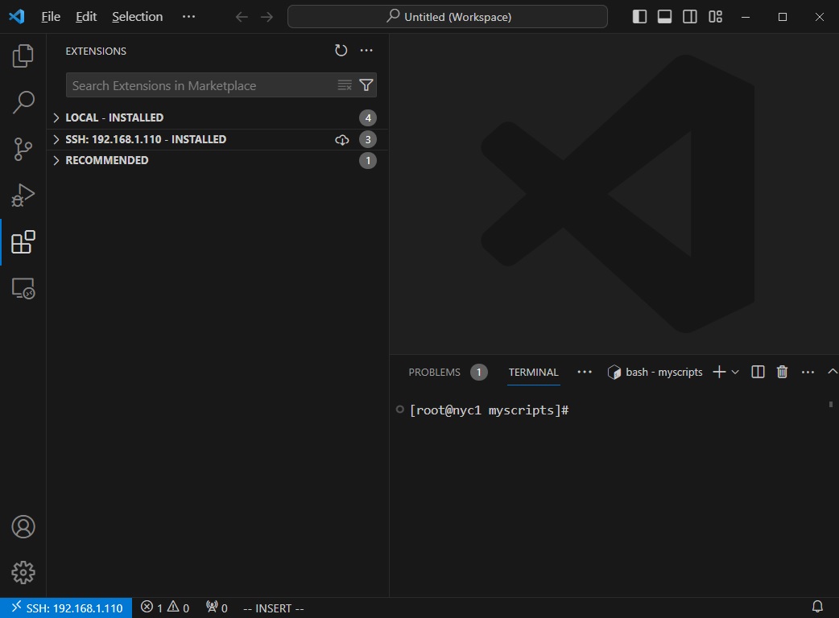
Task: Refresh the installed Extensions list
Action: coord(341,50)
